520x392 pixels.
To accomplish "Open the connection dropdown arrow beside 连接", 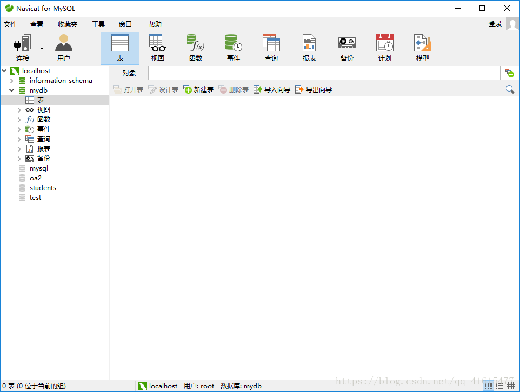I will pos(42,49).
